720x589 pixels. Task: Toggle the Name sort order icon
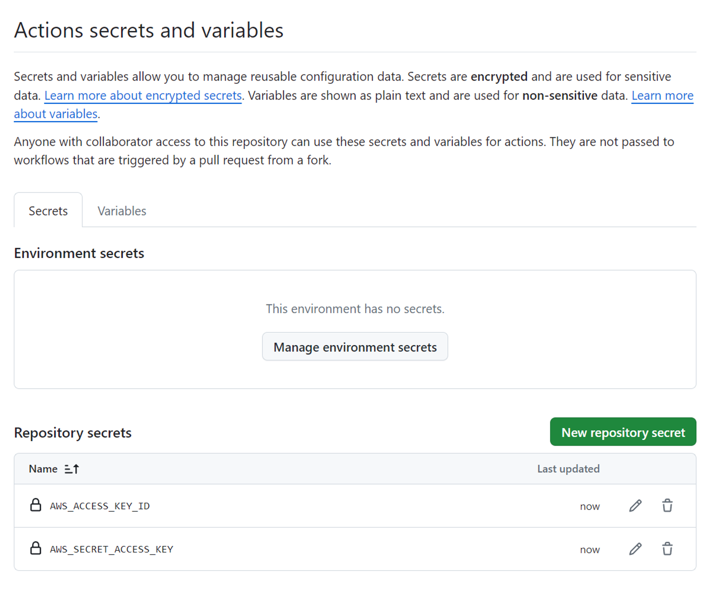pos(72,469)
